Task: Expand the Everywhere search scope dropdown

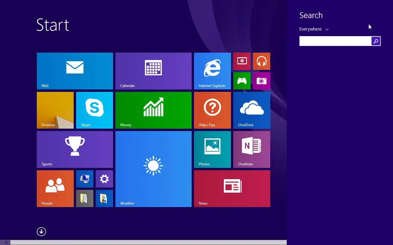Action: (314, 29)
